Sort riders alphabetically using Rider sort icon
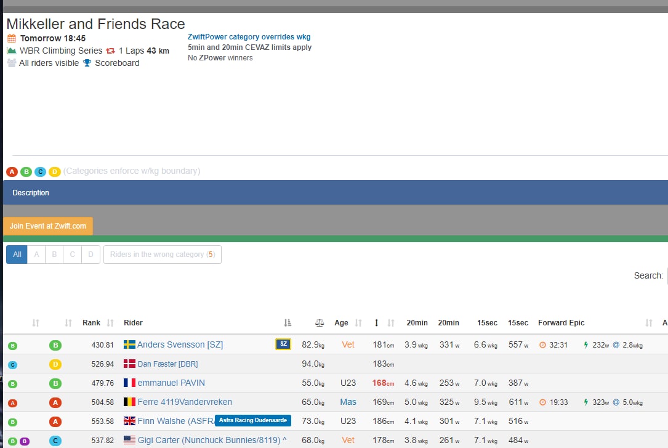The height and width of the screenshot is (448, 668). point(288,323)
